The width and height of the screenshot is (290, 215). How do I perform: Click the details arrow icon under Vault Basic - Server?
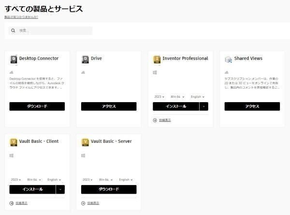(83, 203)
